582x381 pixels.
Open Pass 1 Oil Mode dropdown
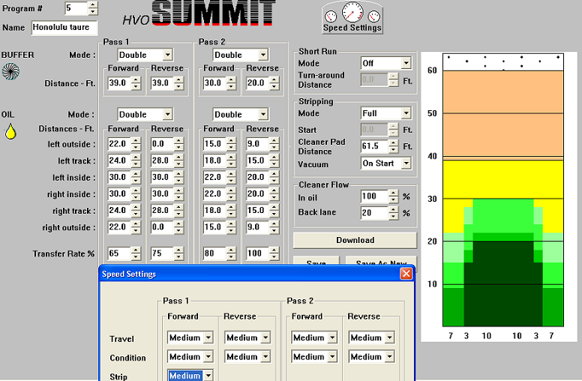pyautogui.click(x=167, y=114)
